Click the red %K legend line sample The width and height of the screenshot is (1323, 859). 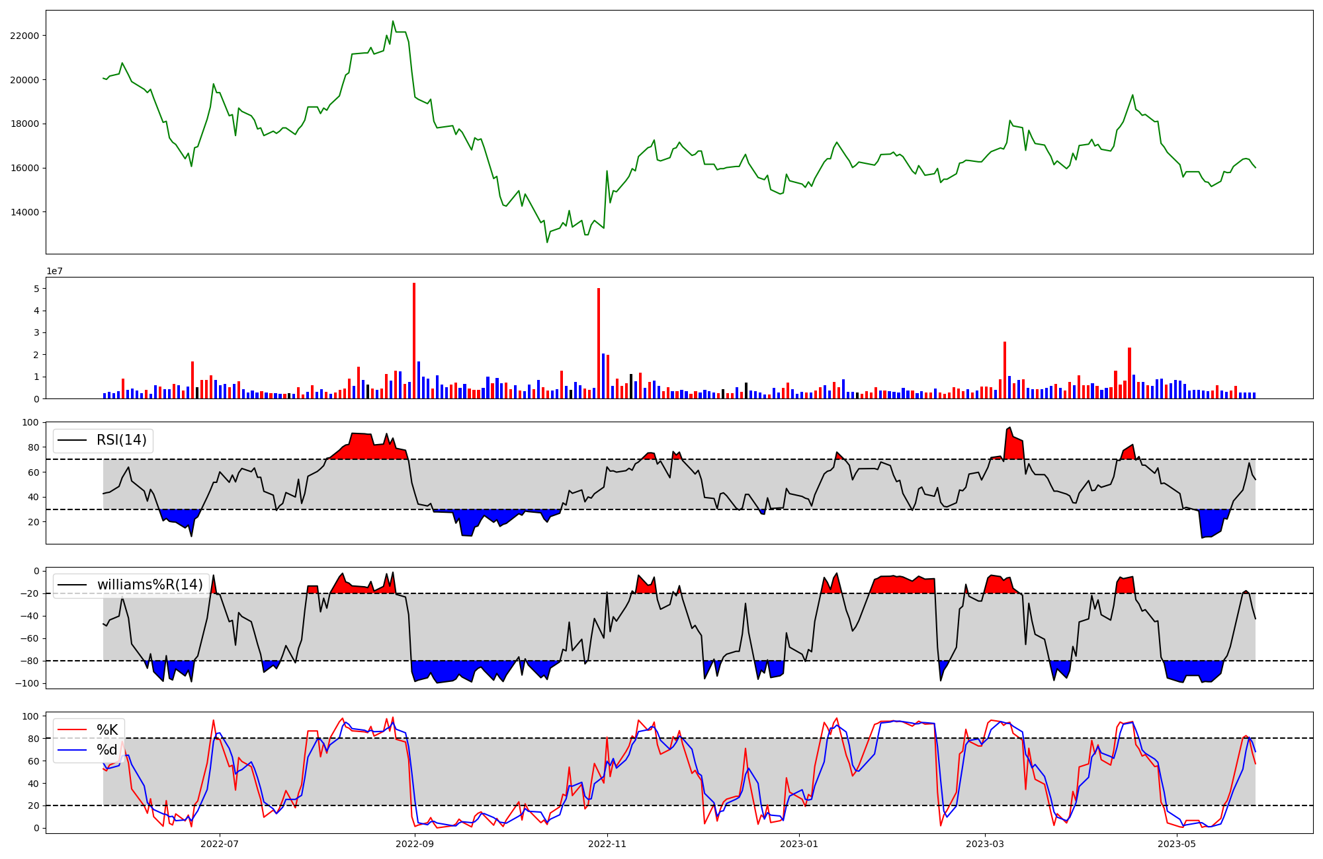(73, 730)
